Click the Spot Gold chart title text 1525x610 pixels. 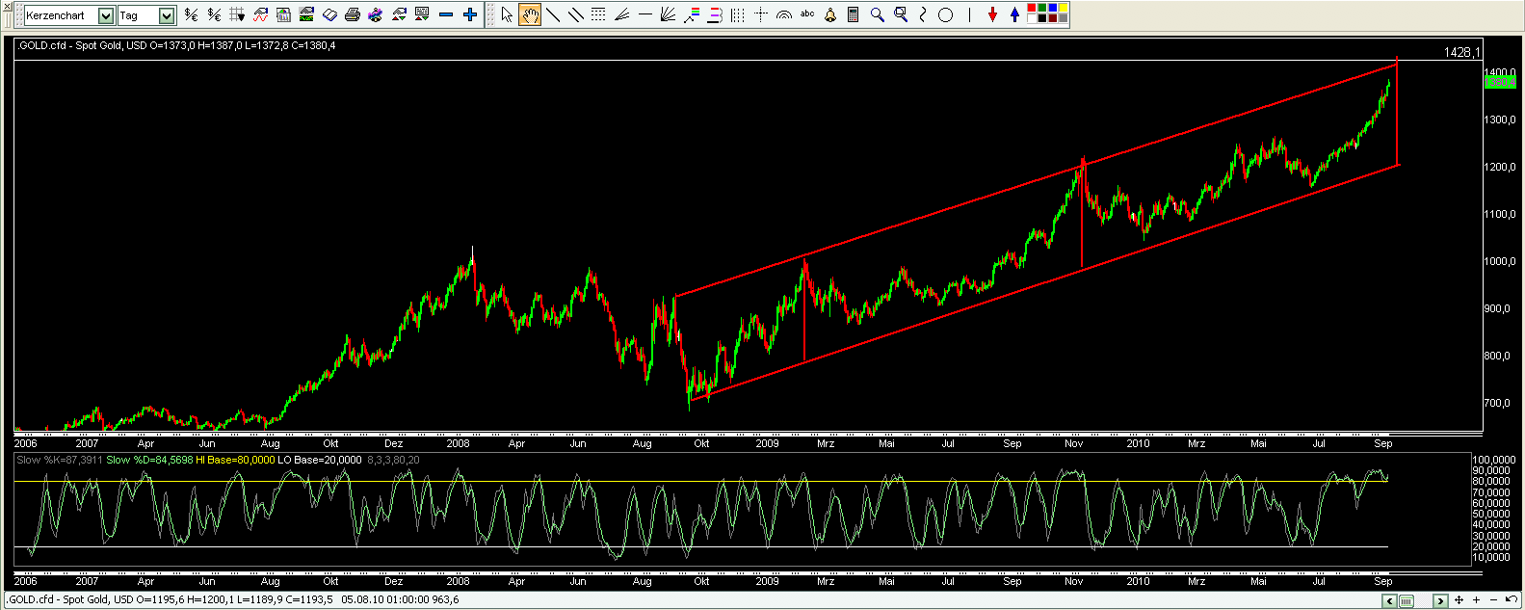click(x=175, y=45)
